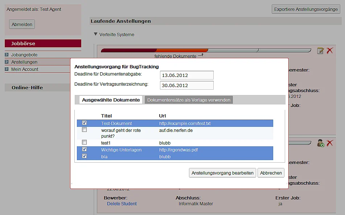
Task: Switch to Dokumentensätze als Vorlage verwenden tab
Action: (x=189, y=100)
